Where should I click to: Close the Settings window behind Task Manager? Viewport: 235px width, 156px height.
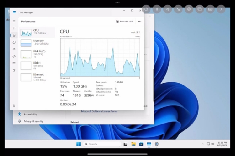pyautogui.click(x=150, y=17)
